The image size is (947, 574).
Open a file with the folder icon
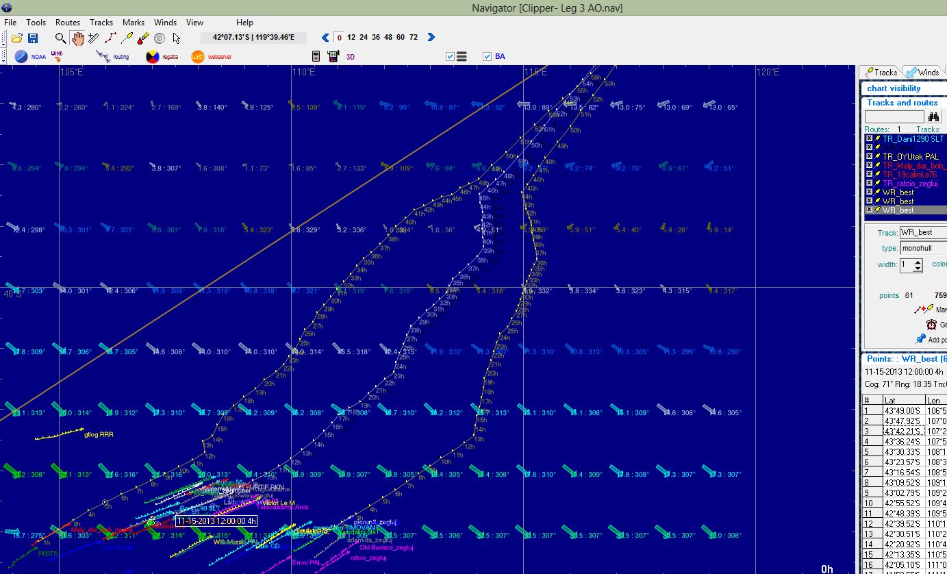pyautogui.click(x=17, y=38)
